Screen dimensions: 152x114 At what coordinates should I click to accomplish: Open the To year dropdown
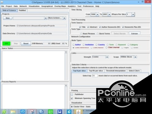[109, 14]
